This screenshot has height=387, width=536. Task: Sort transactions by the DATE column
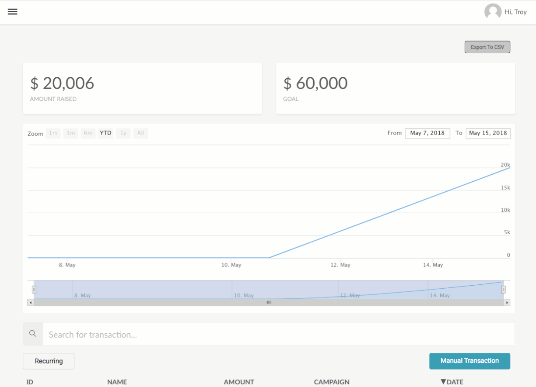coord(452,382)
